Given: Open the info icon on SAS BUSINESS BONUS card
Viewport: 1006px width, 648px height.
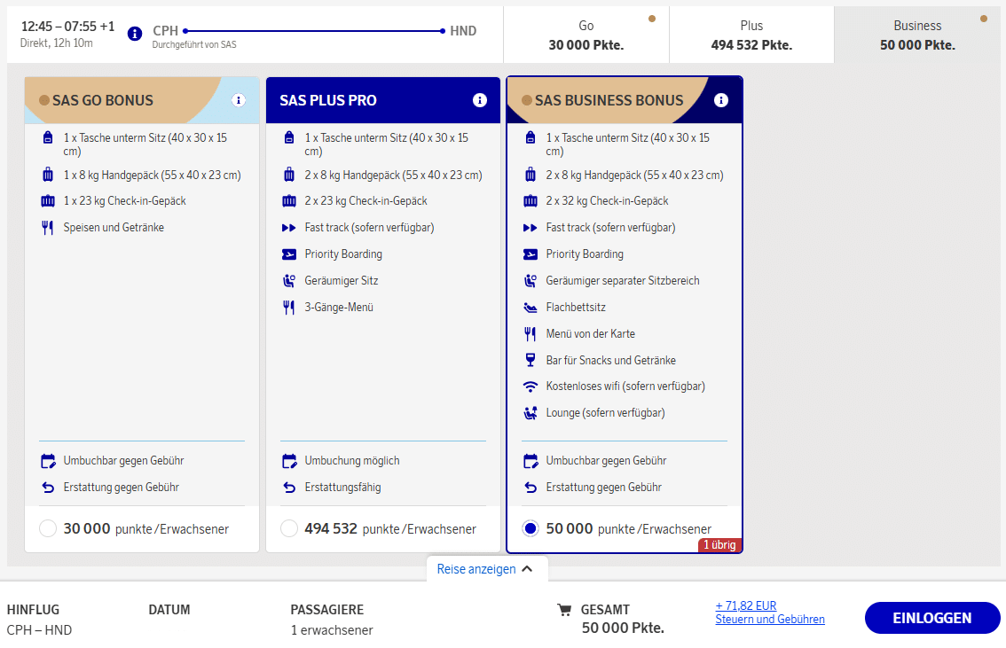Looking at the screenshot, I should click(720, 100).
